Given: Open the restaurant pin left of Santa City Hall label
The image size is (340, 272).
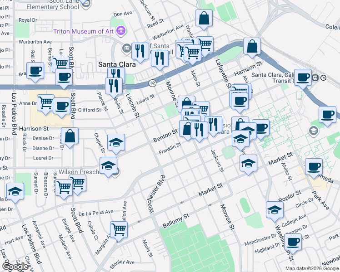Looking at the screenshot, I should [140, 52].
